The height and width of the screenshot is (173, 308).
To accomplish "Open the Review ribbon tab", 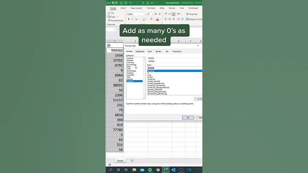I will point(172,8).
